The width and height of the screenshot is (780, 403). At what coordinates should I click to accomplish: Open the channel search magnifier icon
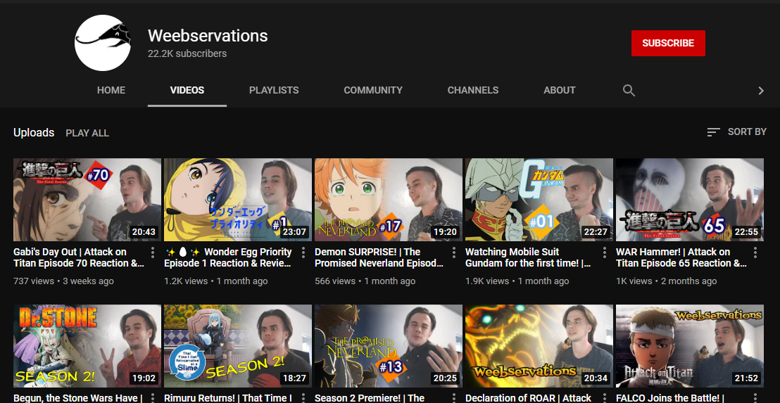coord(629,91)
